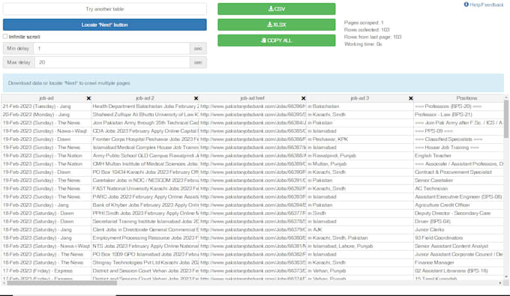Image resolution: width=510 pixels, height=296 pixels.
Task: Select cell 'in Karachi, Sindh, Pakistan'
Action: click(360, 238)
